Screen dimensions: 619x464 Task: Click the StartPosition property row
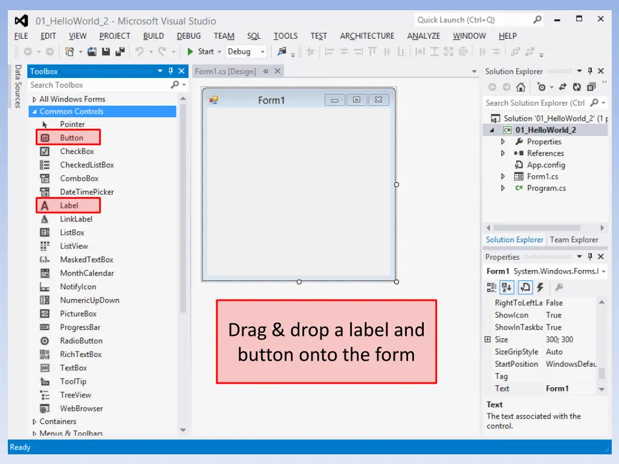click(x=545, y=364)
